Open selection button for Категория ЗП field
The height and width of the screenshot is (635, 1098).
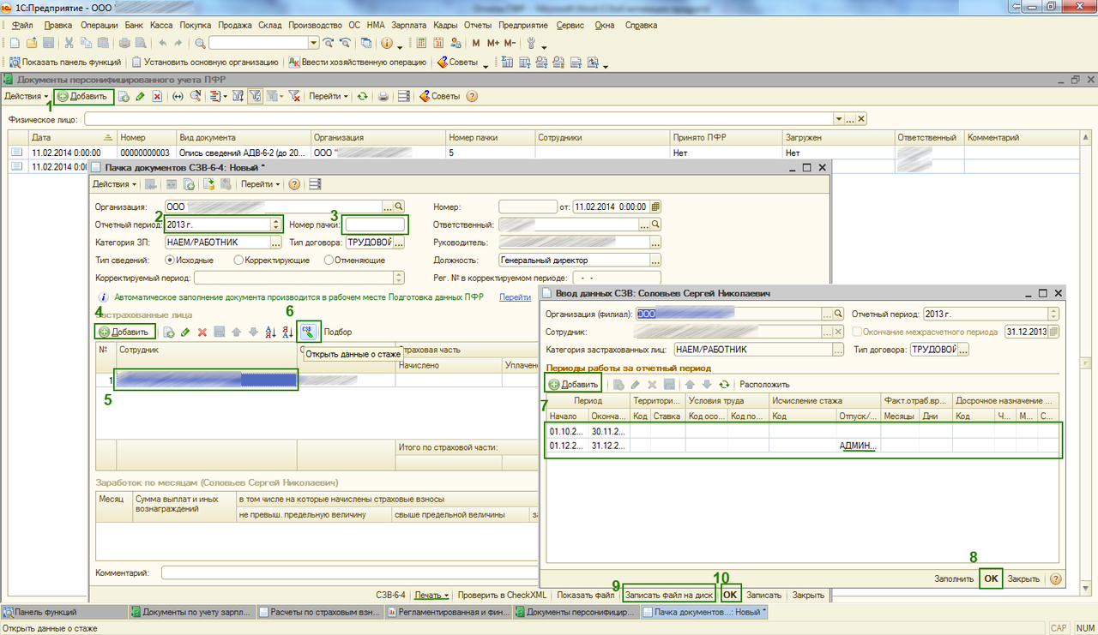click(275, 243)
